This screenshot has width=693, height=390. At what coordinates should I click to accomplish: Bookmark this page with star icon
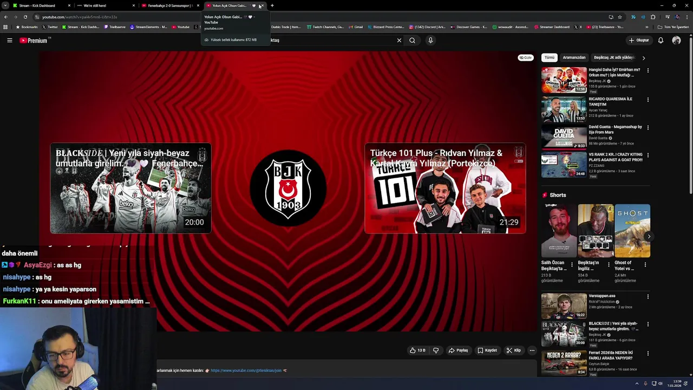pyautogui.click(x=620, y=17)
